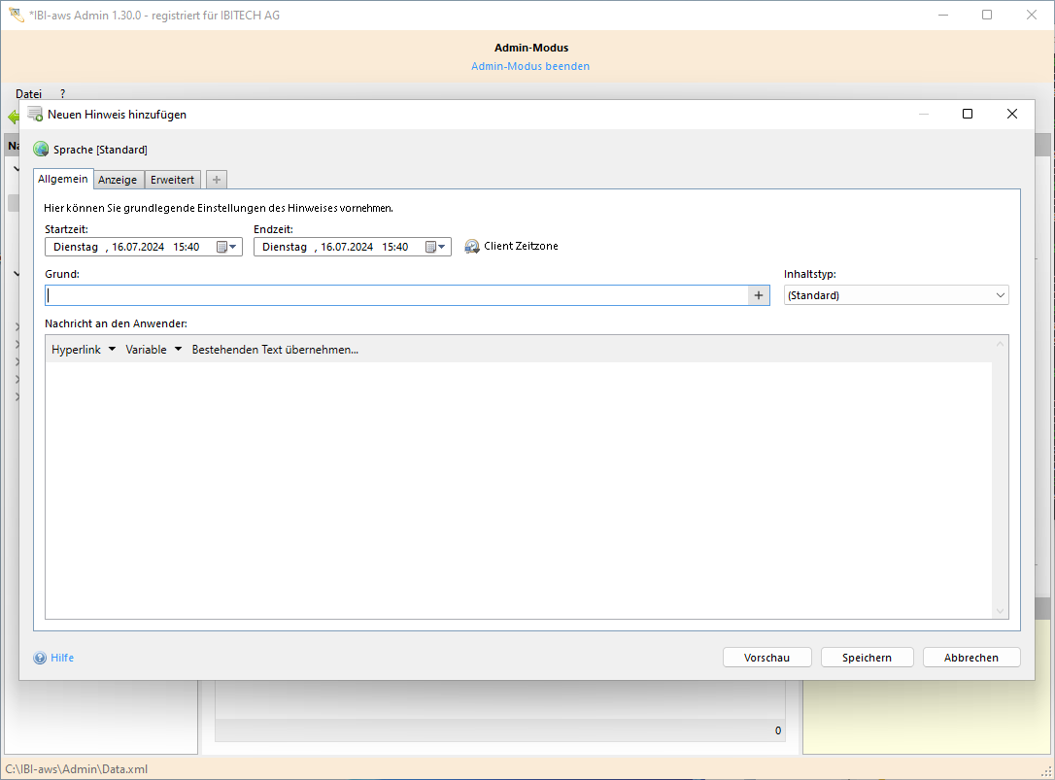Open the Variable dropdown menu
This screenshot has width=1055, height=780.
[x=153, y=350]
